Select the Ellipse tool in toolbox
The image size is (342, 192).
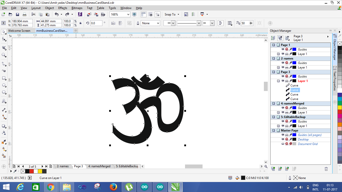[x=4, y=85]
